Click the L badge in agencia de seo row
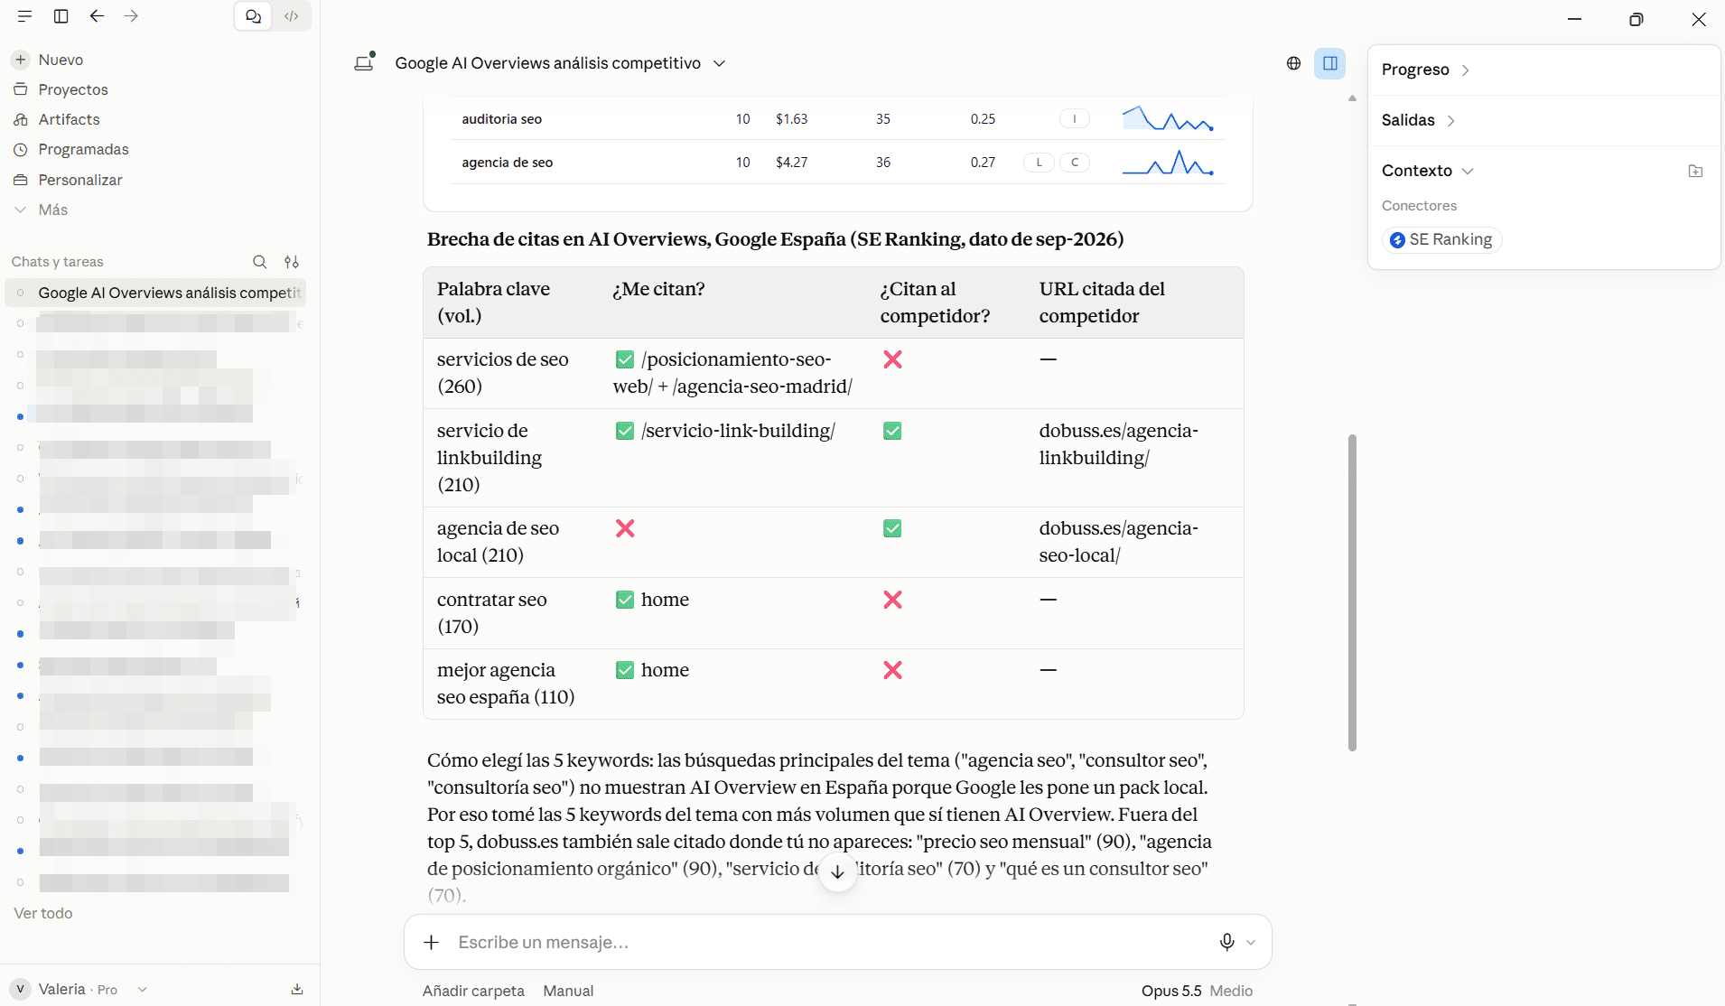This screenshot has height=1006, width=1725. pyautogui.click(x=1039, y=163)
